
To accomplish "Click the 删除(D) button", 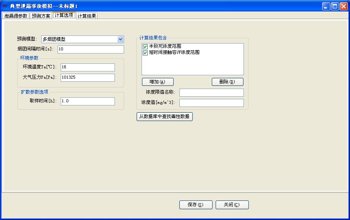I will tap(227, 82).
